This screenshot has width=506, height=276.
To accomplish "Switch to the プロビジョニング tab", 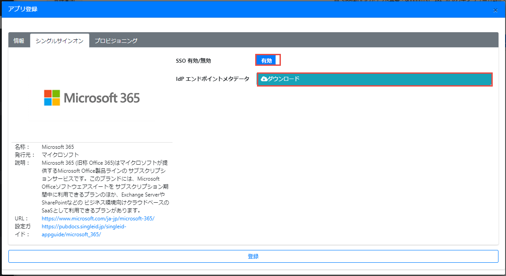I will tap(116, 41).
